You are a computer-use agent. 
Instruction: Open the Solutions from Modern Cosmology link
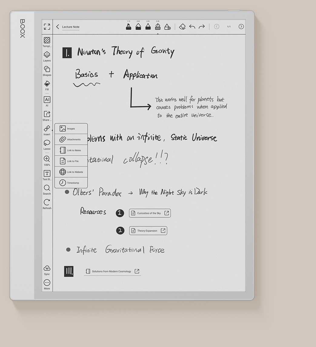112,271
